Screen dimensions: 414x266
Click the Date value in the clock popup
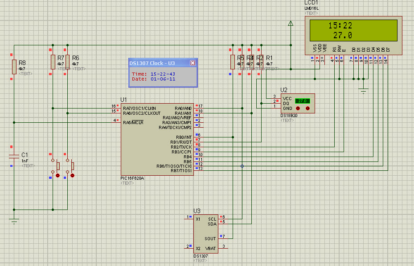[x=163, y=79]
